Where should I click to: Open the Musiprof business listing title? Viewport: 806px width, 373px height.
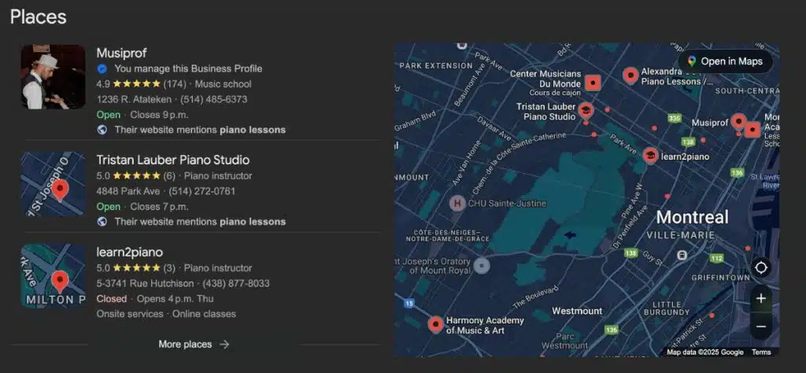click(x=121, y=53)
